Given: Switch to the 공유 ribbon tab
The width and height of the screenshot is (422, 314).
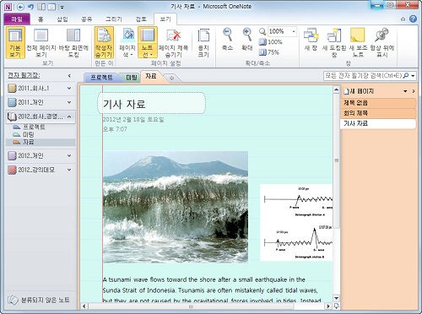Looking at the screenshot, I should pos(87,19).
